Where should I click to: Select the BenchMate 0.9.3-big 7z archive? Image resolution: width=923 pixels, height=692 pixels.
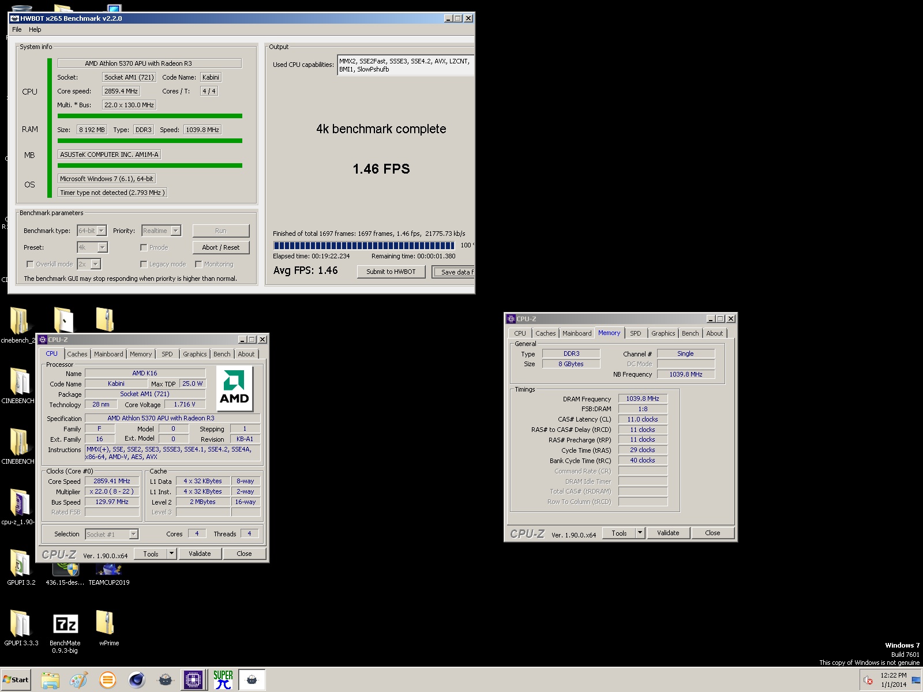65,631
